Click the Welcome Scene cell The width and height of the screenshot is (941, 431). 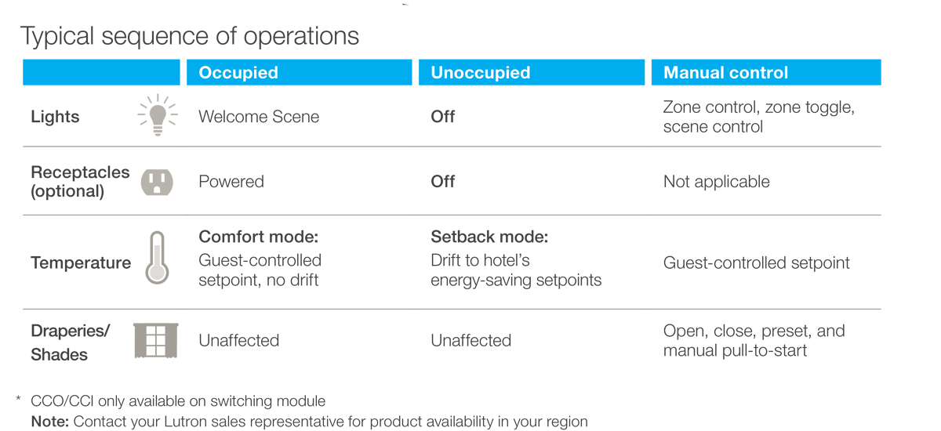click(259, 117)
